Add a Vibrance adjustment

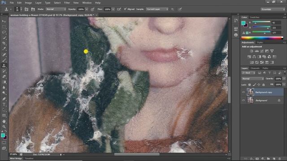click(272, 51)
